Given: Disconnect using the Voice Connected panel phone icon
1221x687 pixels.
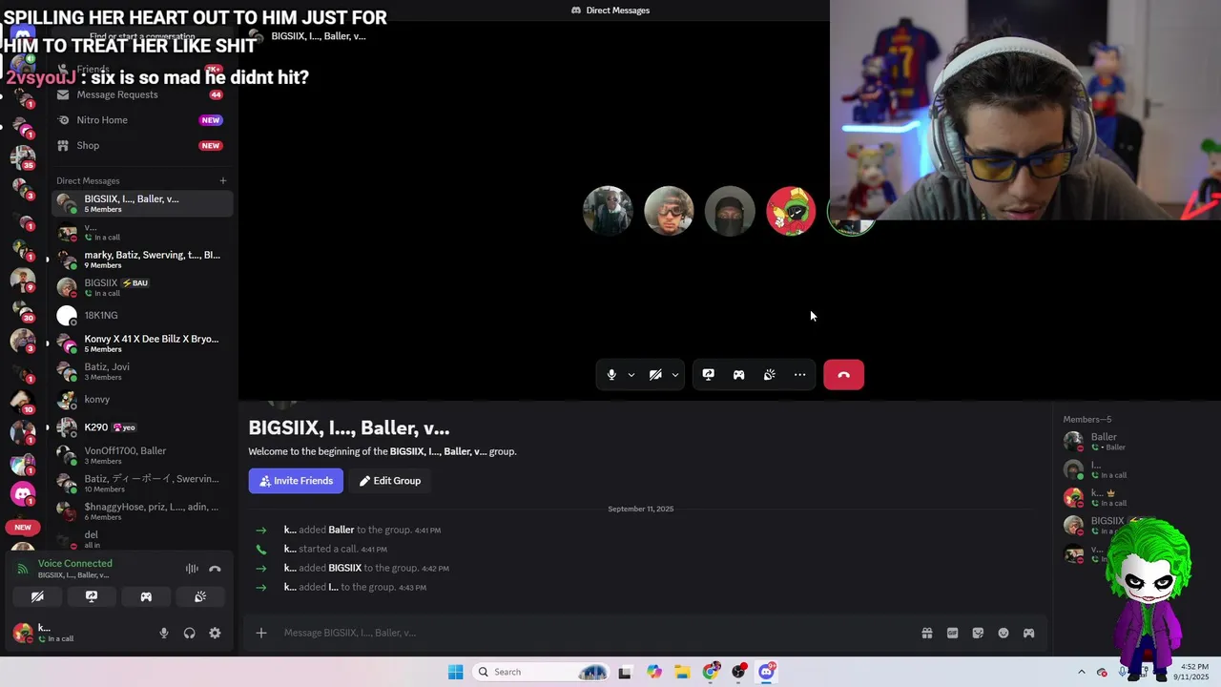Looking at the screenshot, I should click(215, 569).
